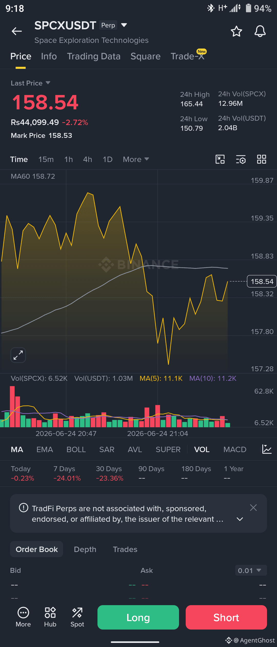The width and height of the screenshot is (277, 647).
Task: Open price alert bell icon
Action: coord(260,31)
